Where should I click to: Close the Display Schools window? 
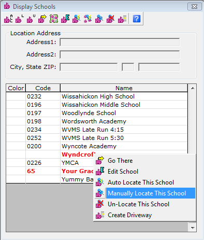coord(195,7)
